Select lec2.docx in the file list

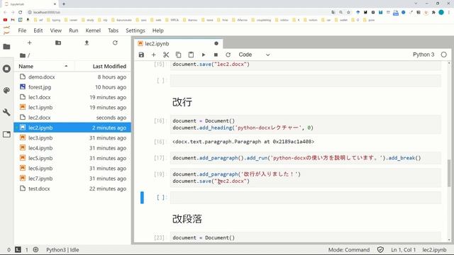72,118
